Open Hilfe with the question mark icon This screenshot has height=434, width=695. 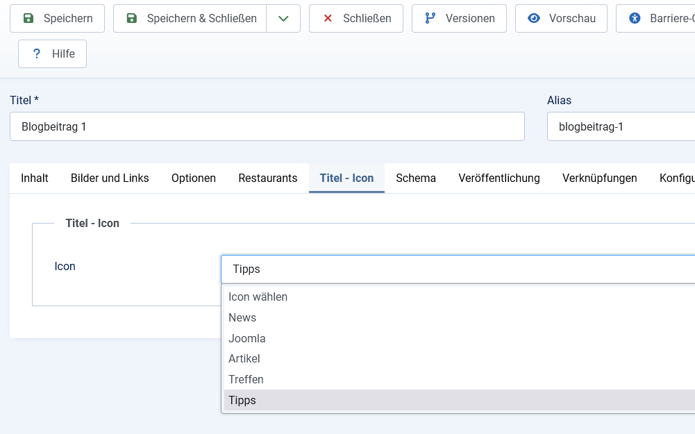[53, 53]
